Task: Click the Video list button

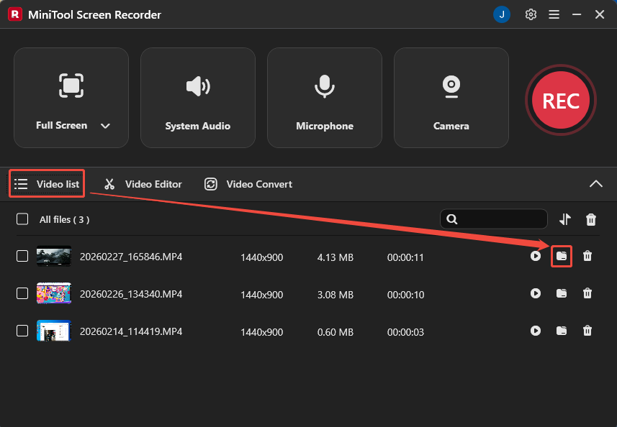Action: [x=46, y=183]
